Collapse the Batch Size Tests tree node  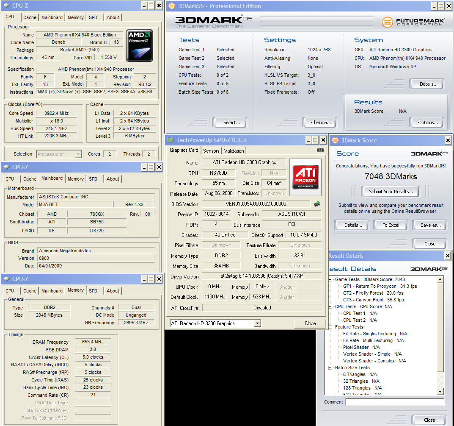(x=330, y=368)
